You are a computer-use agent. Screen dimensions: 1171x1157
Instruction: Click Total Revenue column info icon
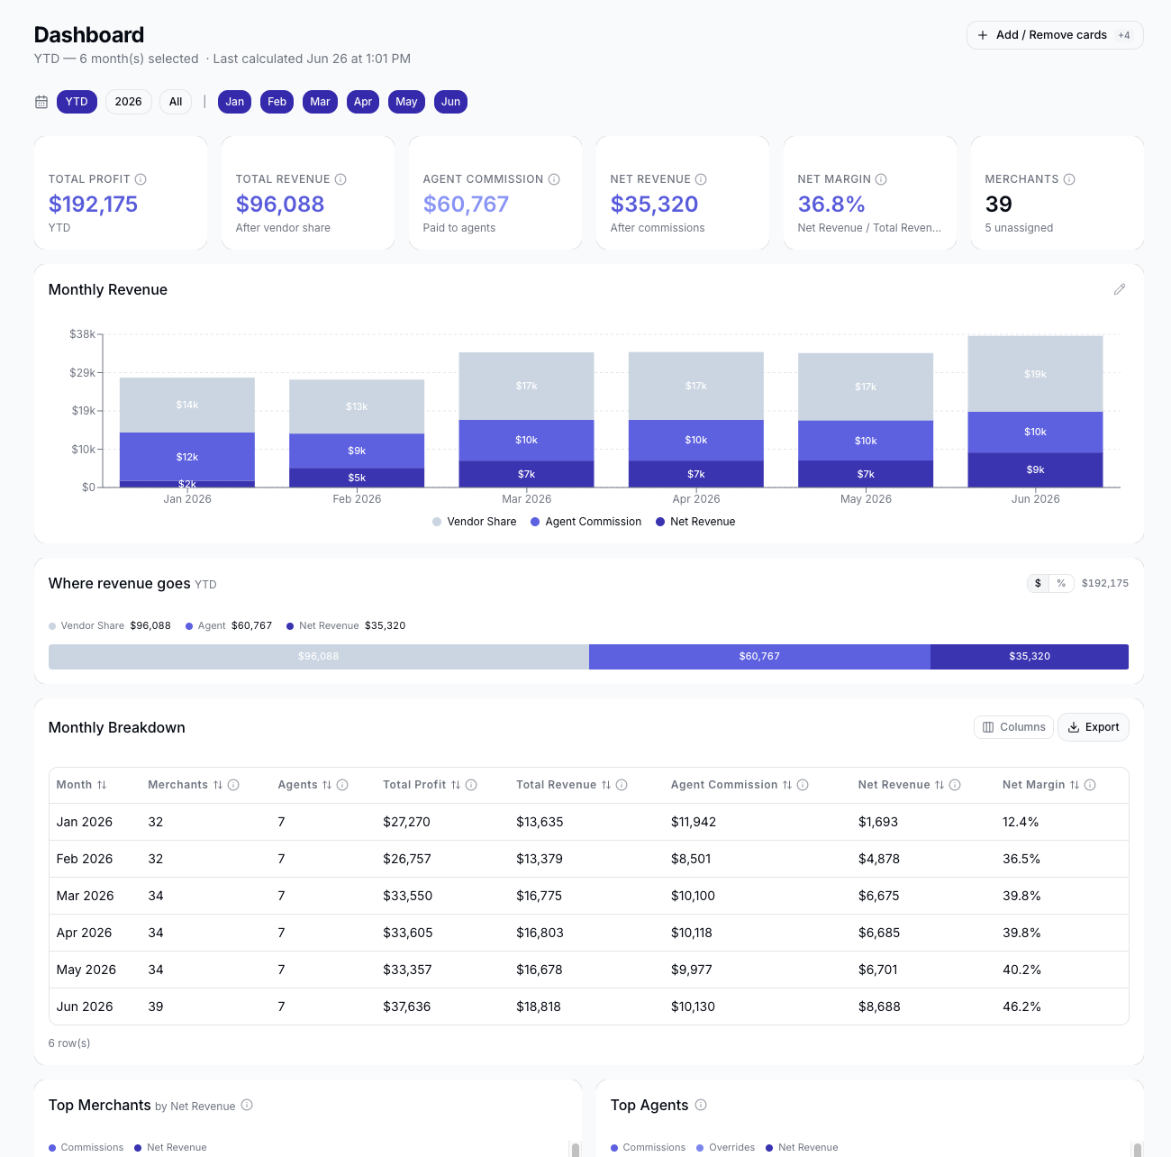point(622,785)
